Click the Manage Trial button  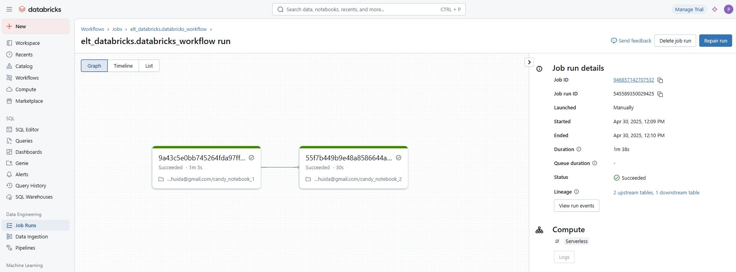pos(689,9)
